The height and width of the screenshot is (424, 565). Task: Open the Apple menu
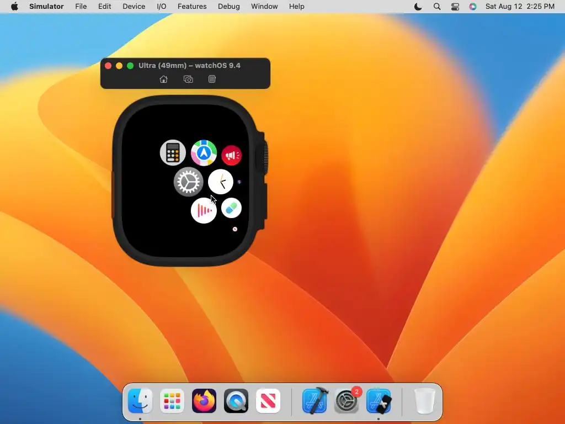coord(14,7)
